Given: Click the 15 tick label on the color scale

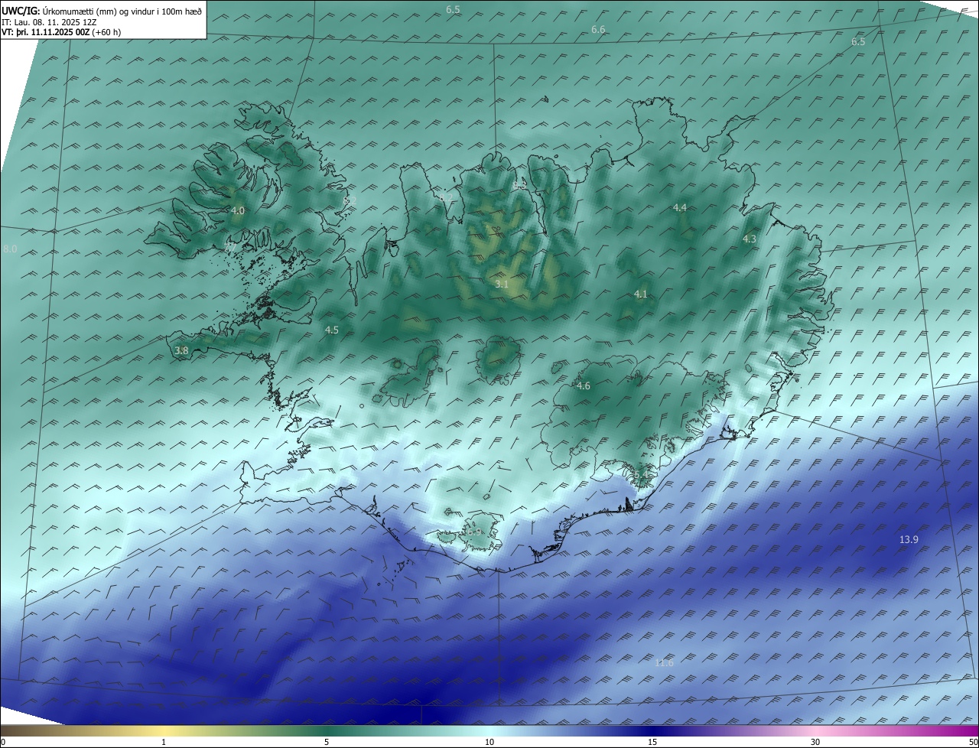Looking at the screenshot, I should pyautogui.click(x=652, y=742).
